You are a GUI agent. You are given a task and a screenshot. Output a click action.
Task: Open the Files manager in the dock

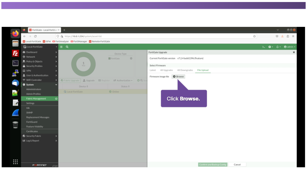point(15,43)
